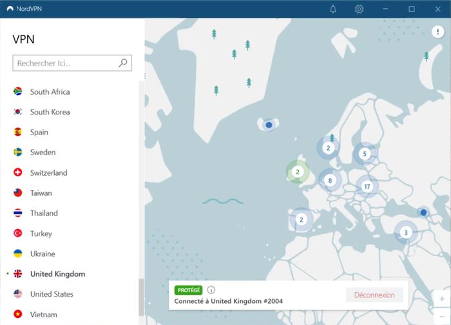Select the green UK cluster marker

coord(298,172)
